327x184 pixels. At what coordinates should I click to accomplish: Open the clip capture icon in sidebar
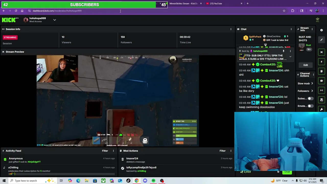click(x=321, y=52)
